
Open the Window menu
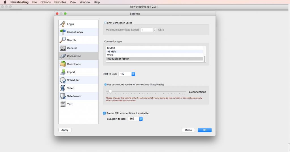(85, 2)
